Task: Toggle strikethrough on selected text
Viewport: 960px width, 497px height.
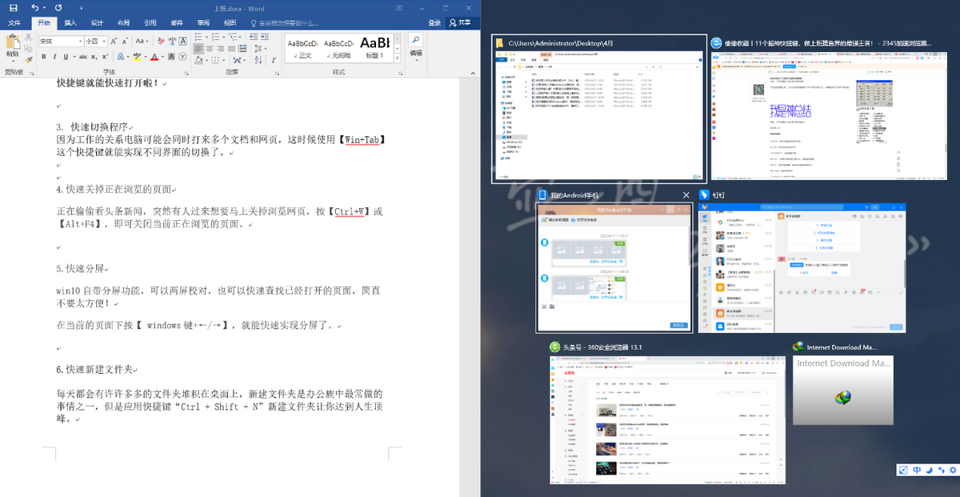Action: pos(82,57)
